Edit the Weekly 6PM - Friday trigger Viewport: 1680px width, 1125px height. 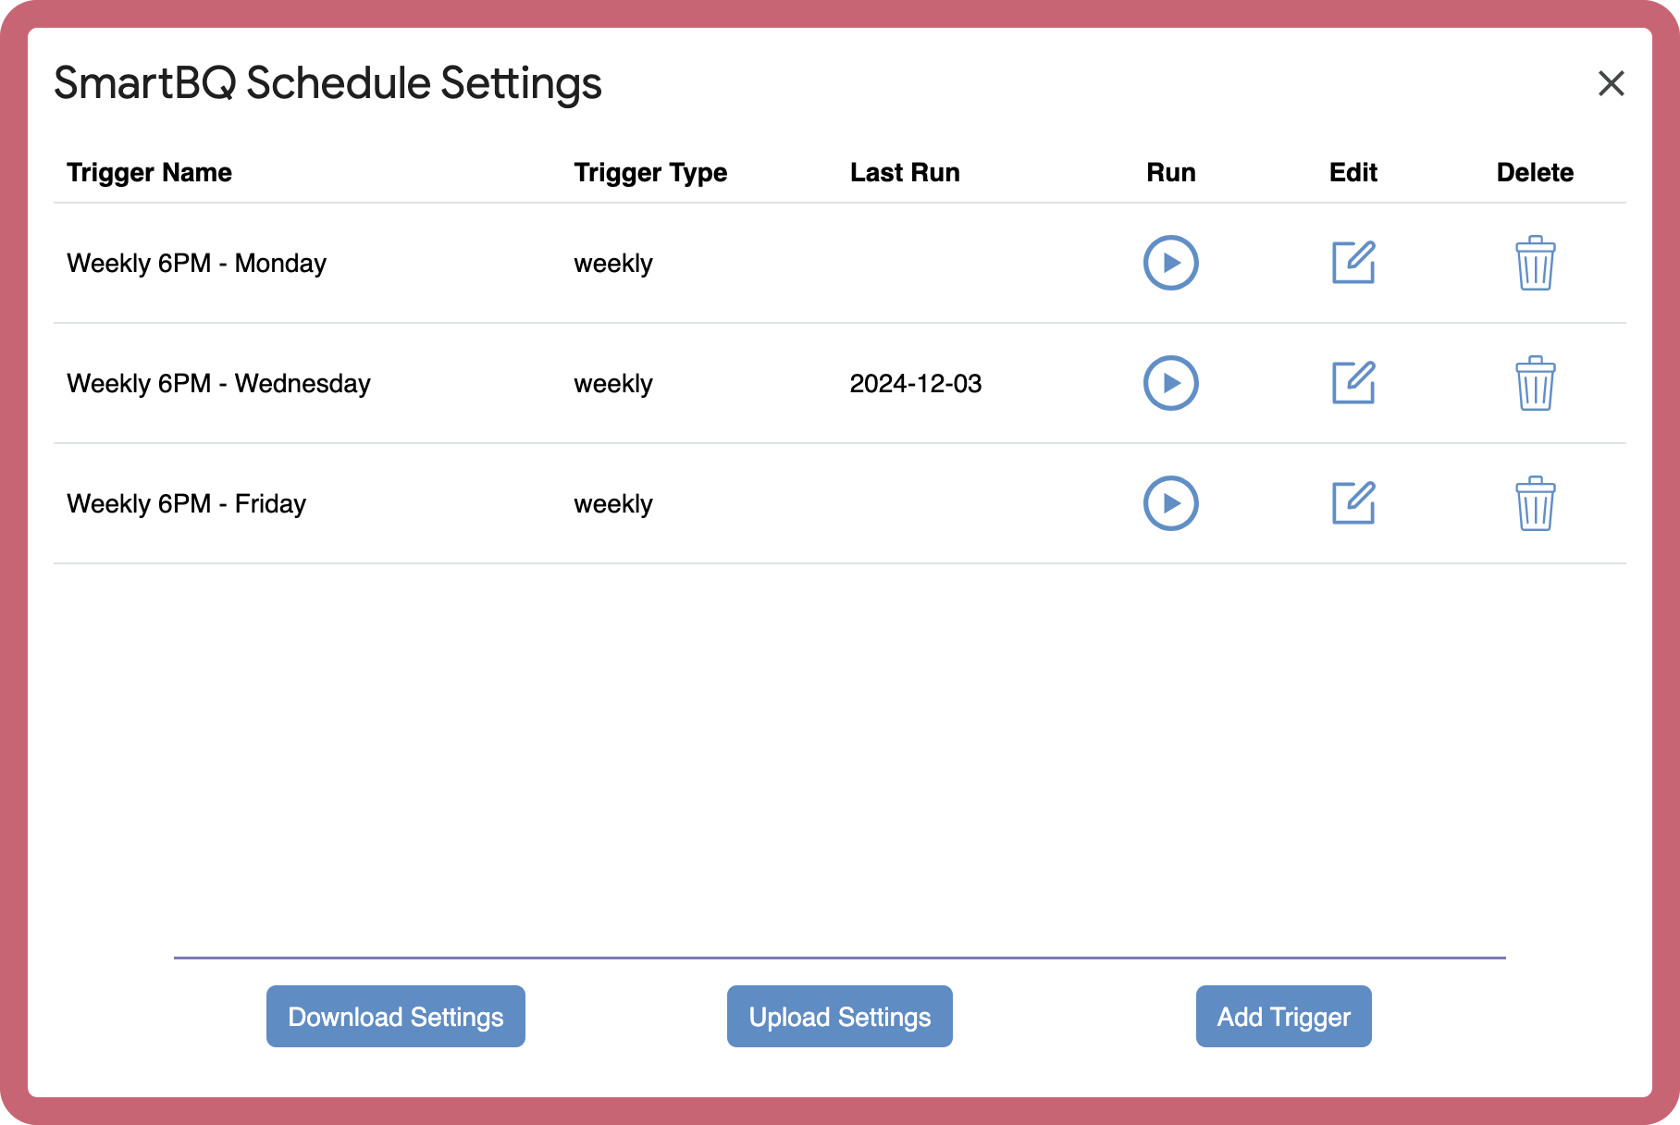[1353, 503]
